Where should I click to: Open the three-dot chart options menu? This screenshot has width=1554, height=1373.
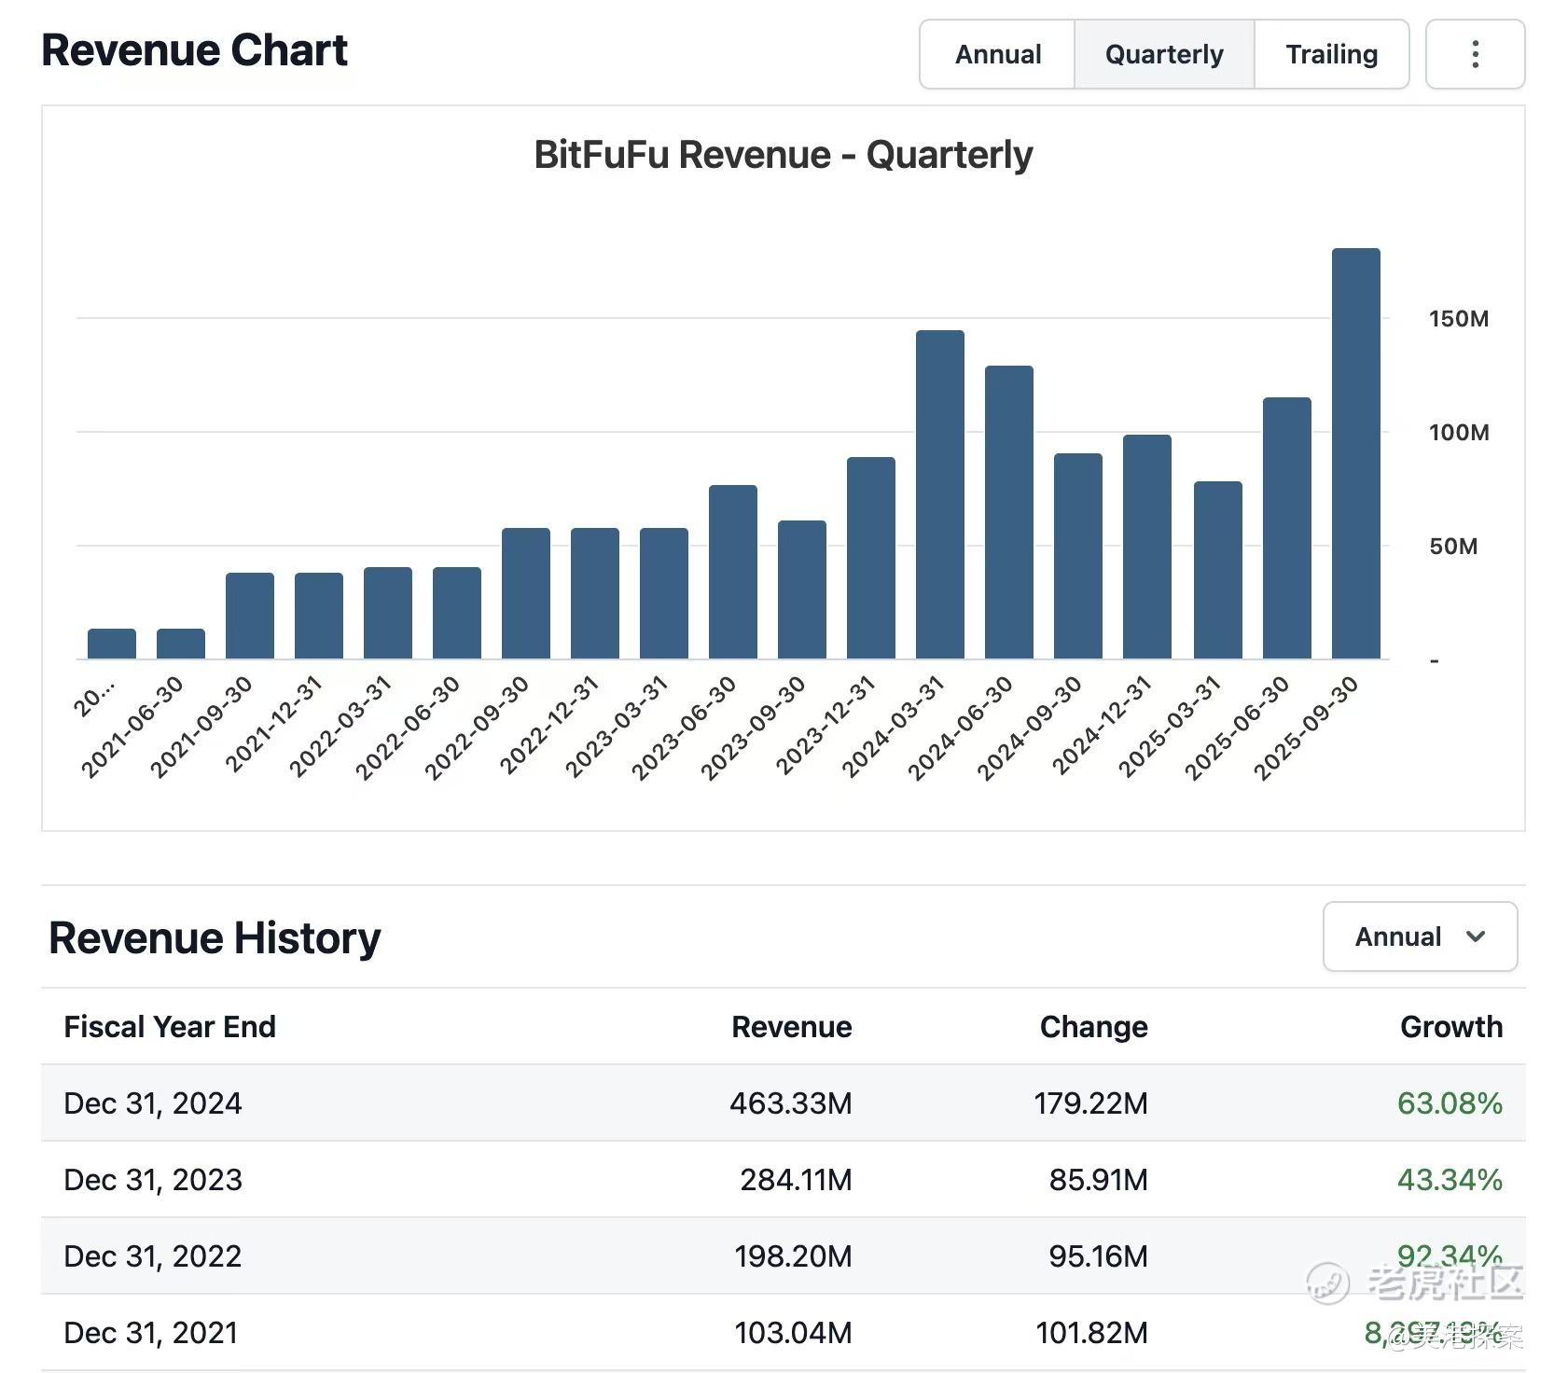pyautogui.click(x=1475, y=54)
